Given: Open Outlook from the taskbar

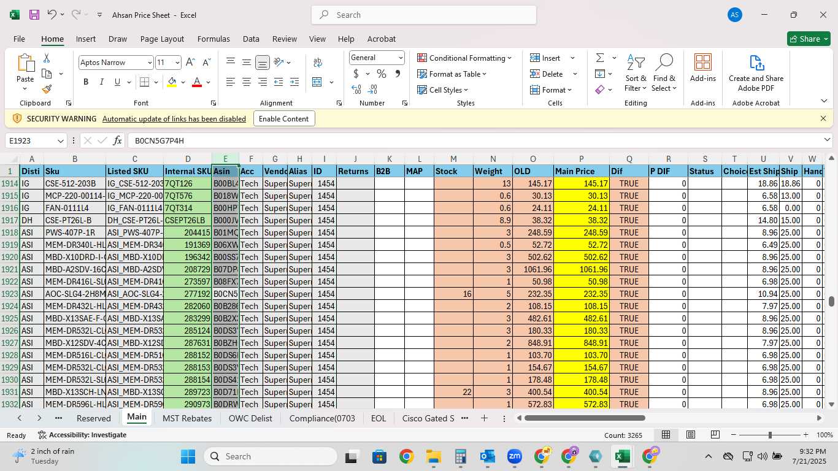Looking at the screenshot, I should [487, 456].
